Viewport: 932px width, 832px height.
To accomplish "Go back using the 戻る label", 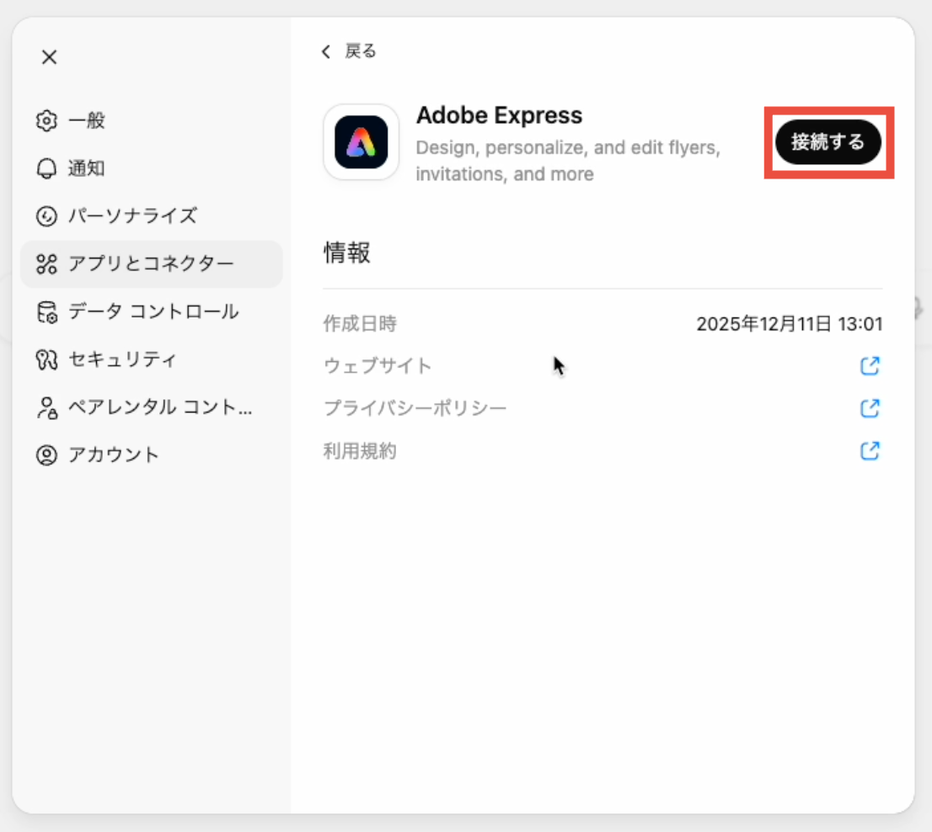I will [361, 52].
